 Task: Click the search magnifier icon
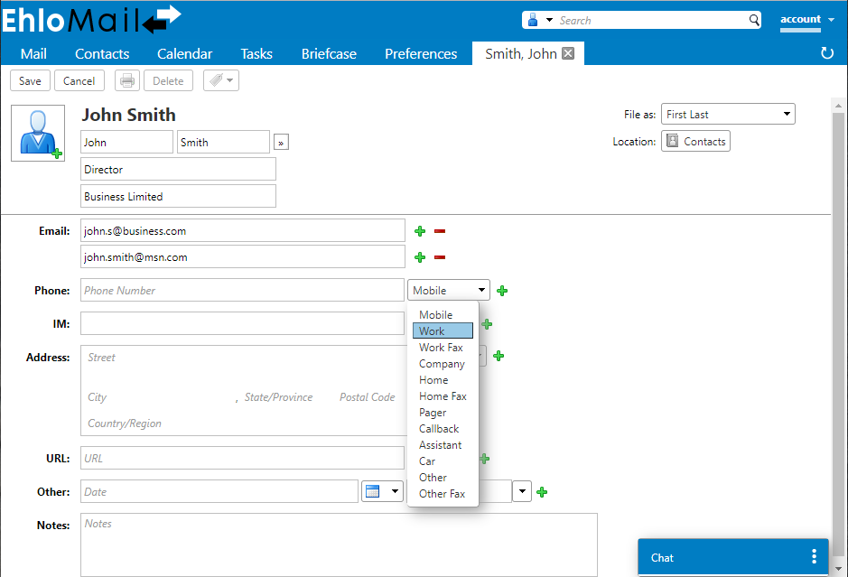coord(753,19)
